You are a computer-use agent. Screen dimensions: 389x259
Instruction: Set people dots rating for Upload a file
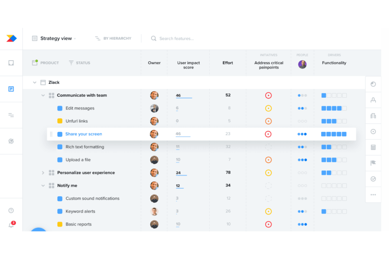302,160
